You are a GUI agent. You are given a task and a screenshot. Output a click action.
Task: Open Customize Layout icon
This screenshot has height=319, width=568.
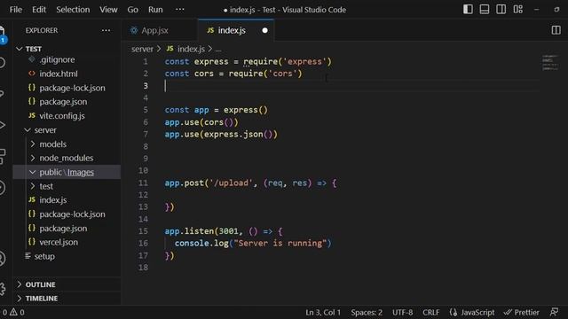click(518, 10)
